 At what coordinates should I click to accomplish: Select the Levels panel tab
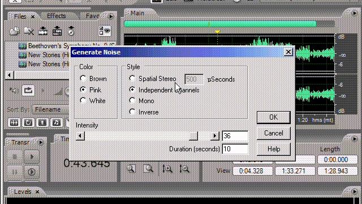tap(23, 192)
